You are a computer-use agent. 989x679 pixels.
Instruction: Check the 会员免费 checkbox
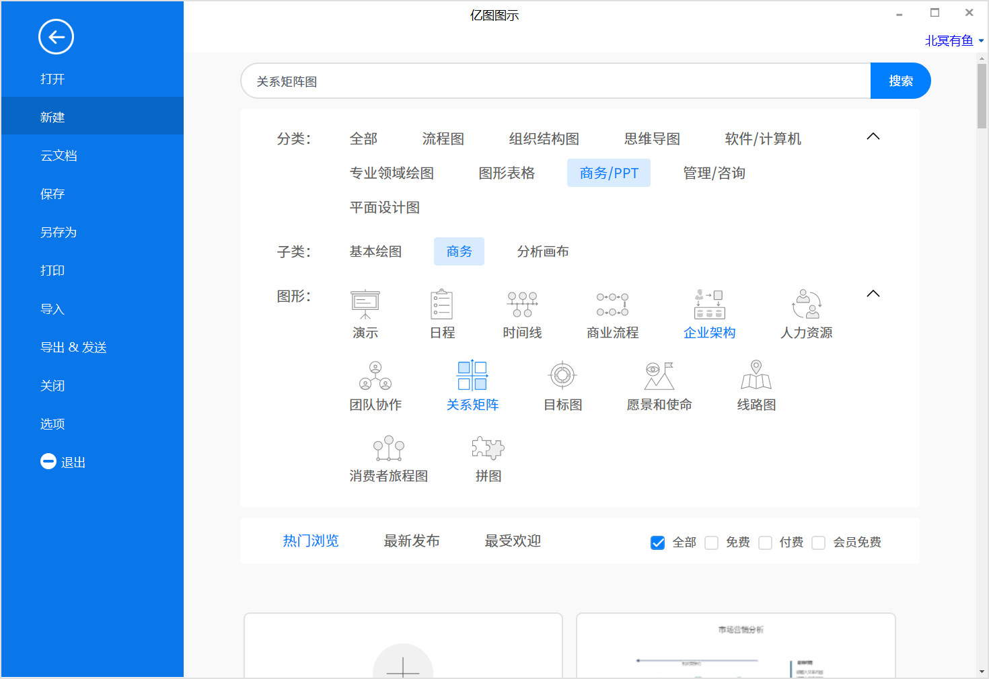click(x=819, y=543)
